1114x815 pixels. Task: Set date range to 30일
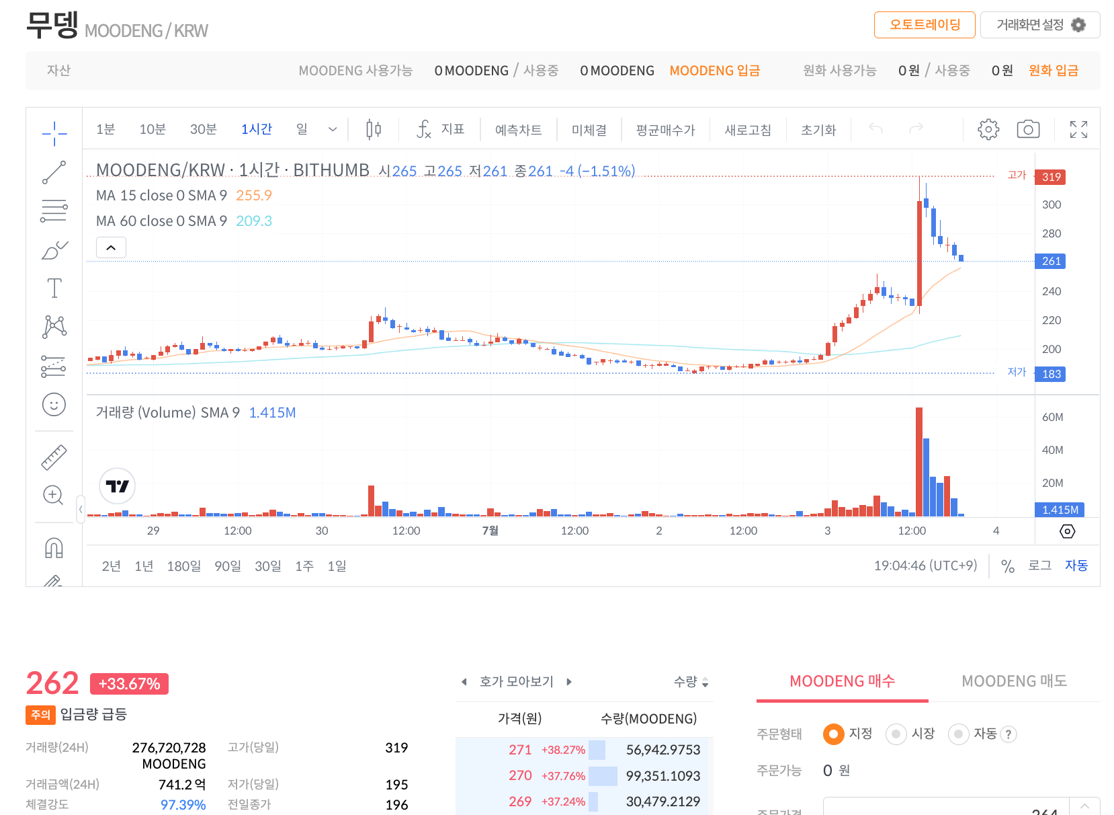pos(267,566)
